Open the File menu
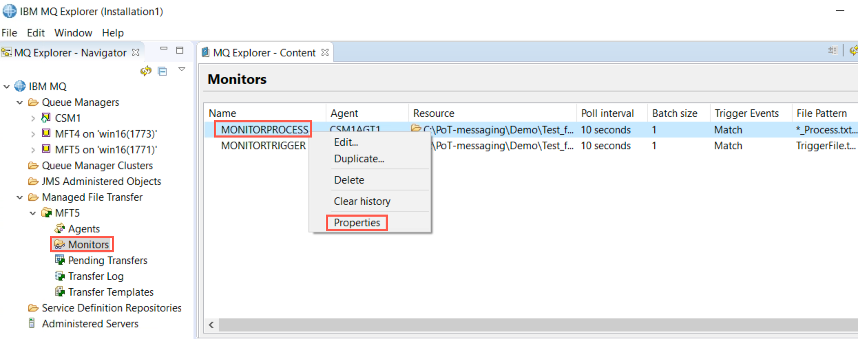 tap(9, 33)
